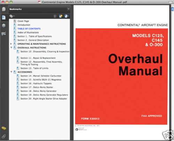
Task: Click the document vertical scrollbar thumb
Action: tap(173, 9)
